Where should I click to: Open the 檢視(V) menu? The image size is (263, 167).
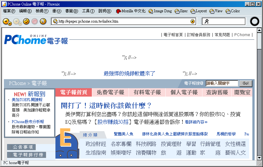pos(42,11)
